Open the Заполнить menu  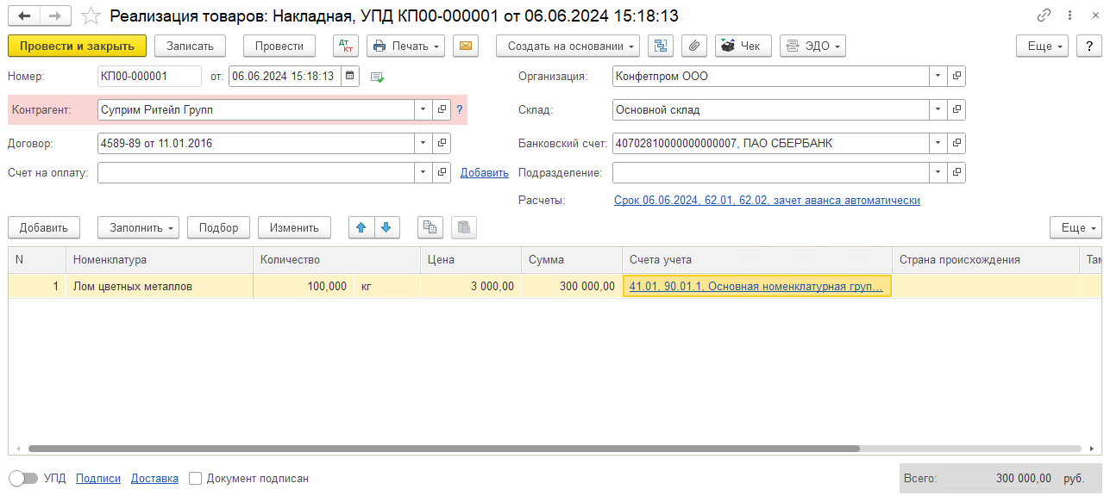coord(138,227)
